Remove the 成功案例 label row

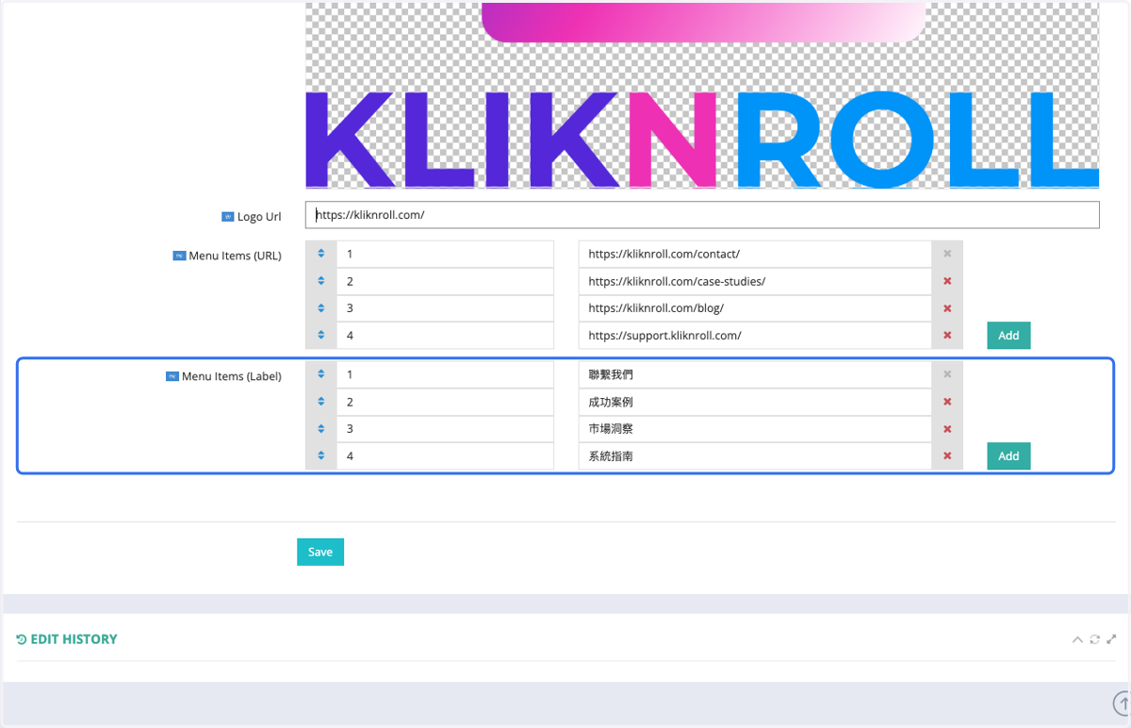pos(947,402)
